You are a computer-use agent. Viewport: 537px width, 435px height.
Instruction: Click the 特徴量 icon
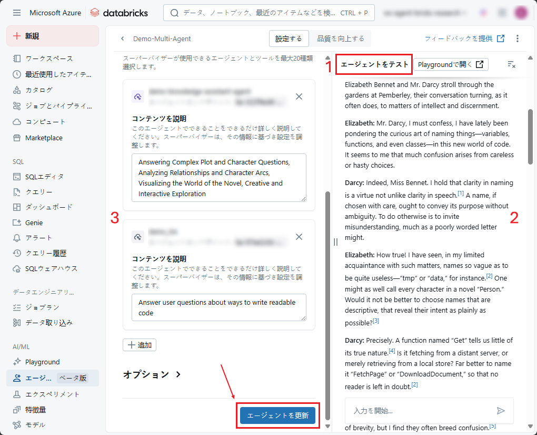(x=17, y=410)
